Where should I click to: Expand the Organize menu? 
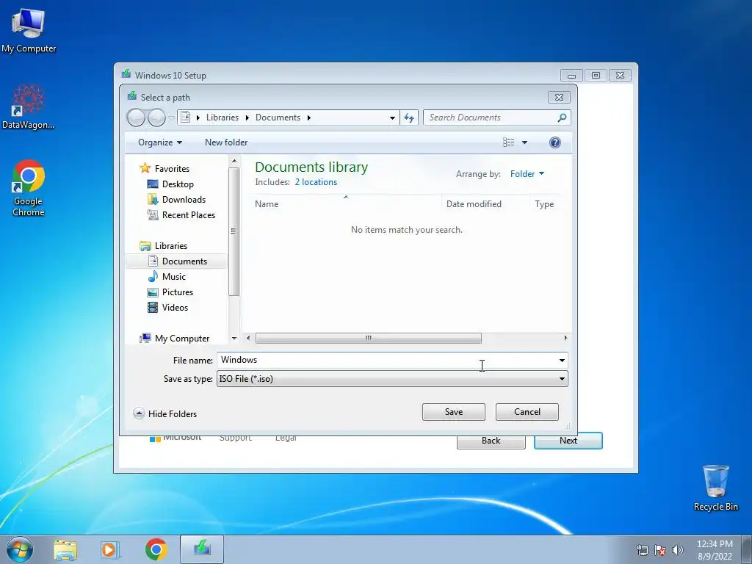pyautogui.click(x=159, y=142)
